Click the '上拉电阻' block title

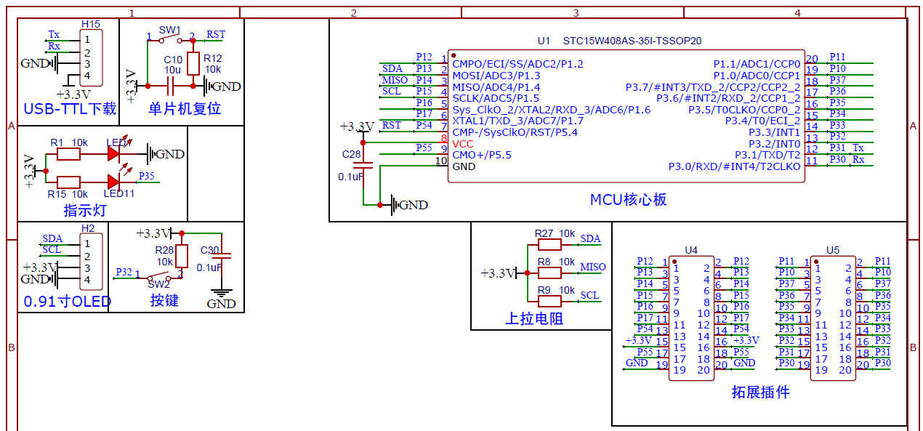click(x=534, y=319)
